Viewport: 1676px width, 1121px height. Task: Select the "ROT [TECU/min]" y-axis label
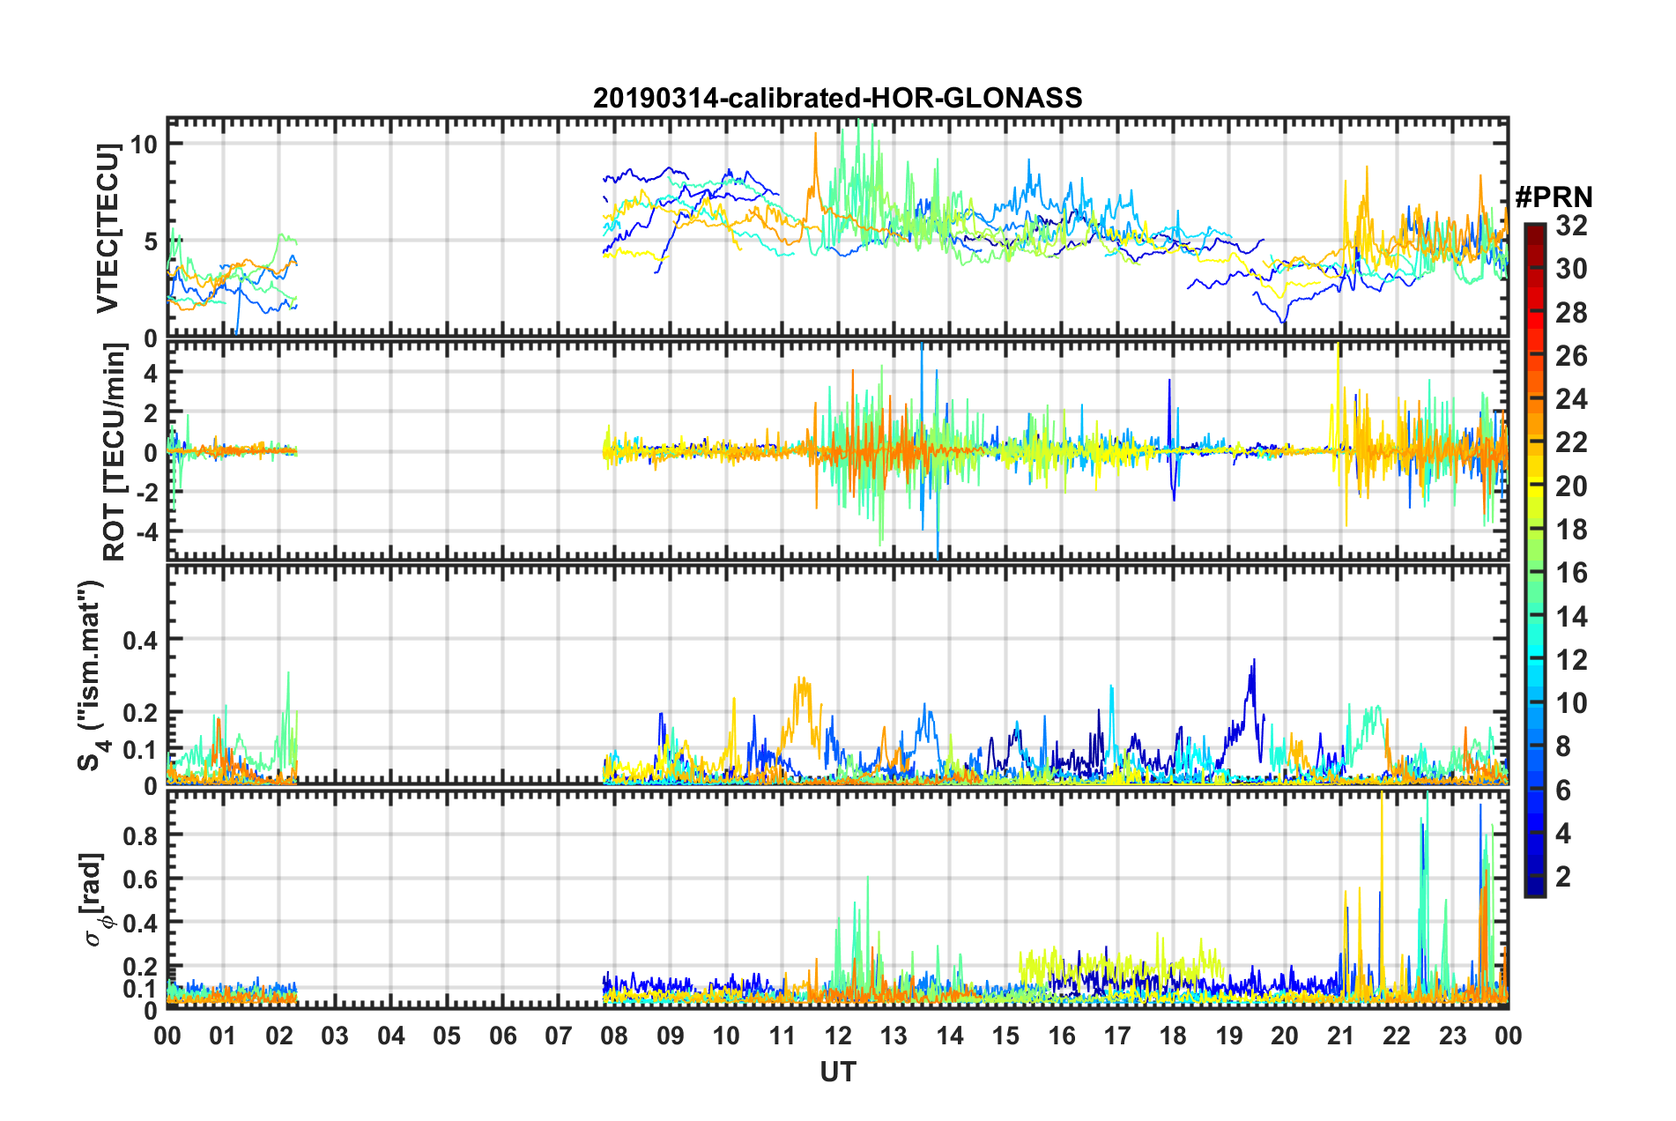tap(115, 452)
